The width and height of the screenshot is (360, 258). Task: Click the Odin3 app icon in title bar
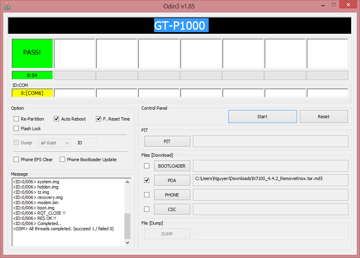[7, 6]
